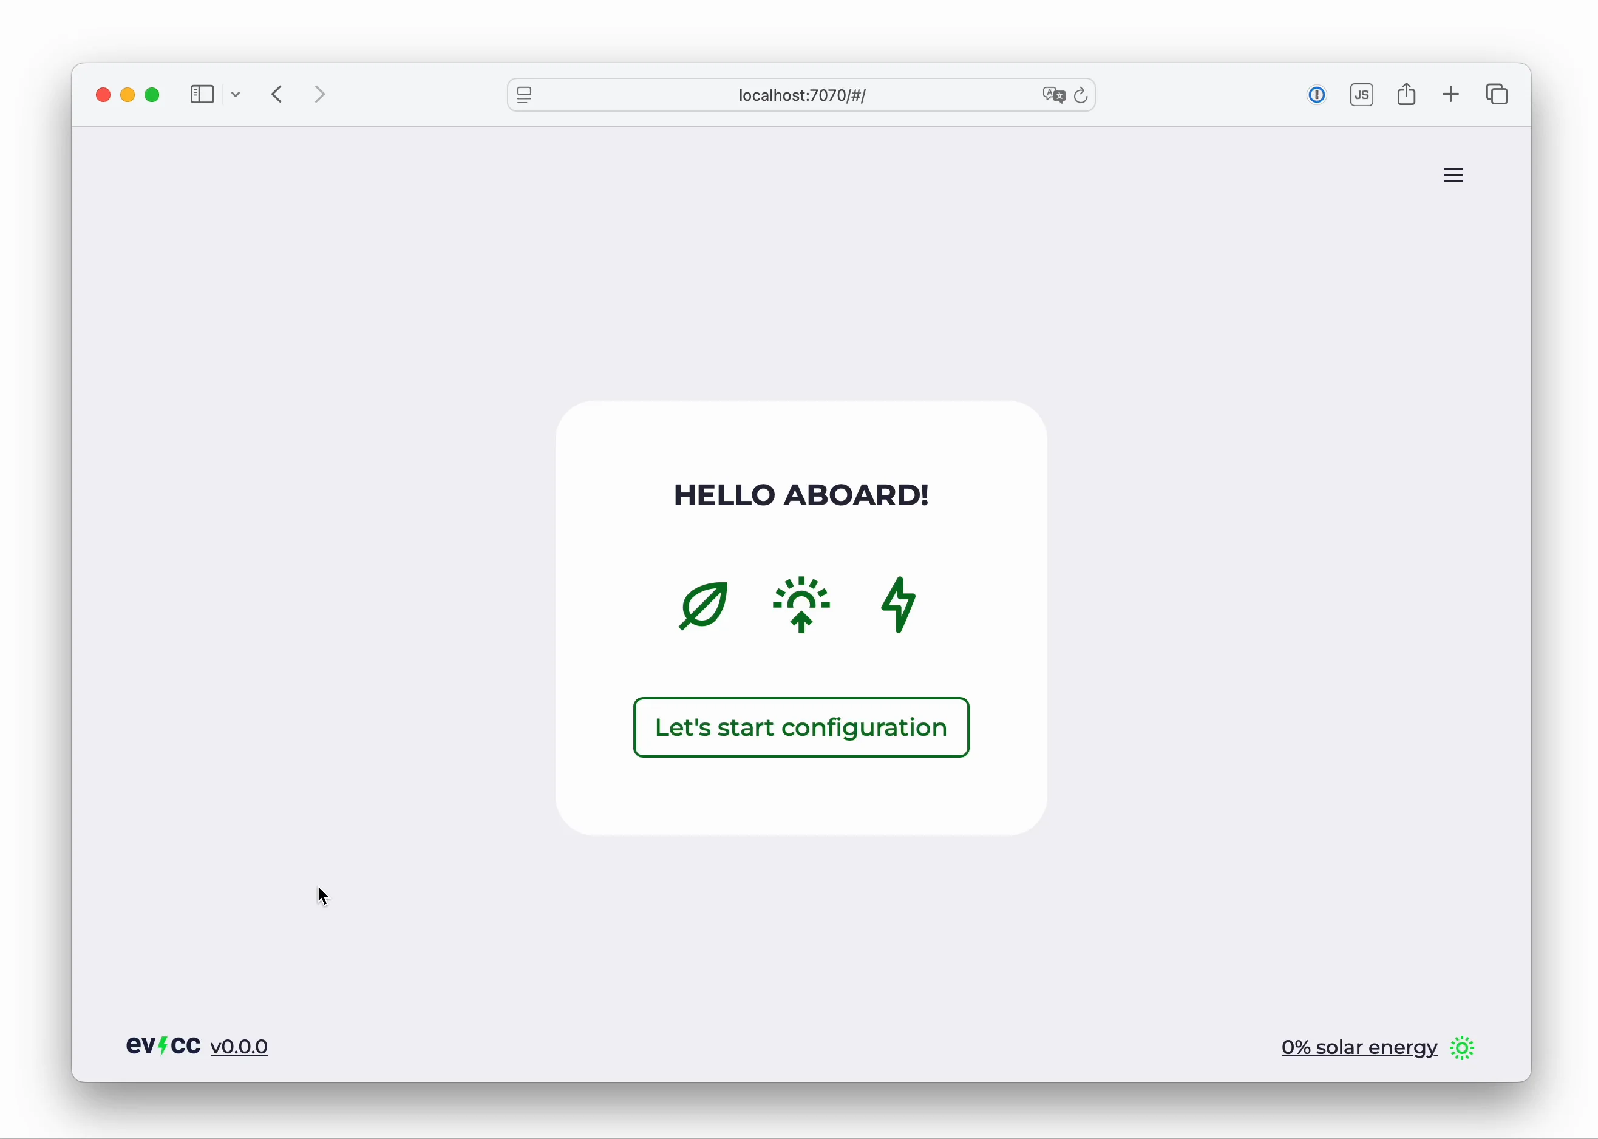
Task: Expand the sidebar options dropdown arrow
Action: pos(236,95)
